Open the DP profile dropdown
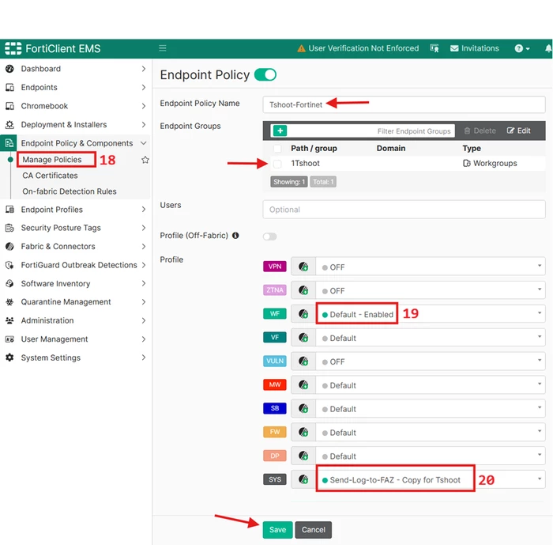This screenshot has height=545, width=553. click(431, 456)
